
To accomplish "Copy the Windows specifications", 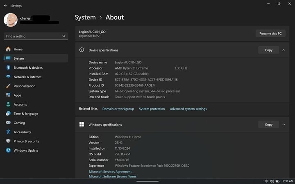I will point(268,124).
